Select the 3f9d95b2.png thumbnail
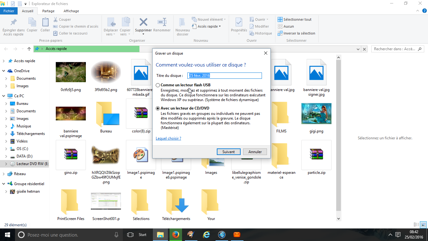Viewport: 428px width, 241px height. pos(106,72)
